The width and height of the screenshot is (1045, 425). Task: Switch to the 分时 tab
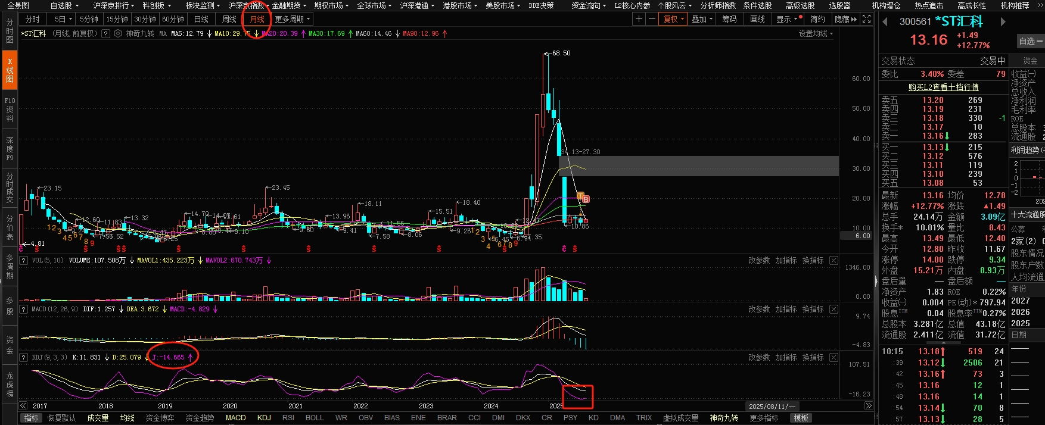tap(33, 19)
